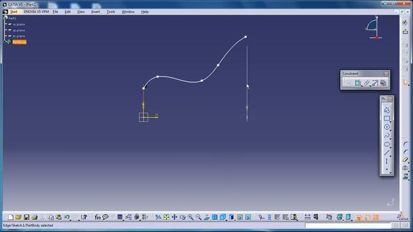413x232 pixels.
Task: Click the Fit All In icon
Action: click(166, 217)
